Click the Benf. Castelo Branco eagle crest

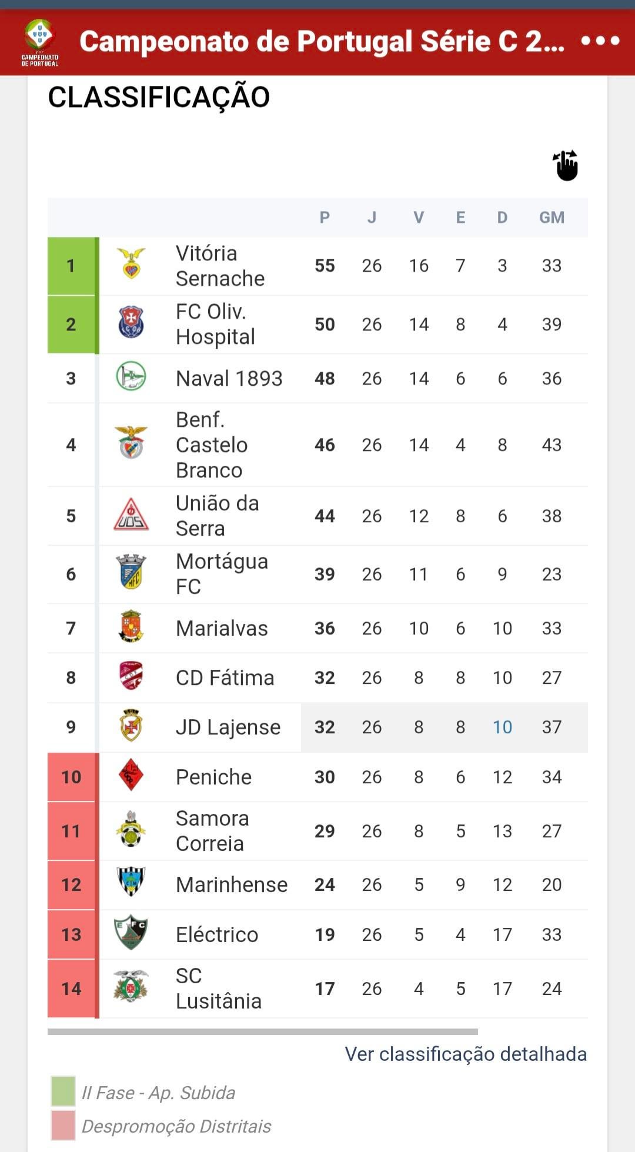coord(131,443)
